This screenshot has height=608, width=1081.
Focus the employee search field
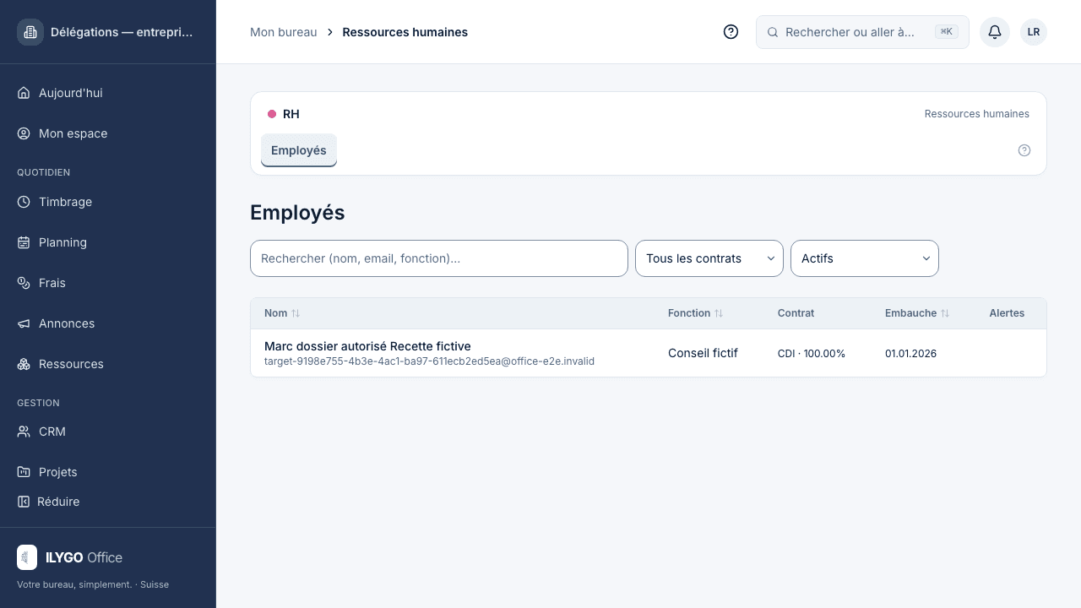[x=439, y=258]
